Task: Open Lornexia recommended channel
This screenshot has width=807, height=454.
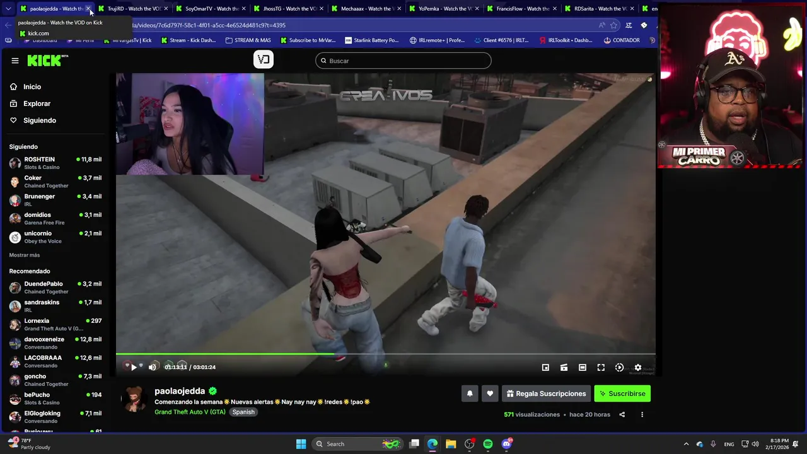Action: click(55, 325)
